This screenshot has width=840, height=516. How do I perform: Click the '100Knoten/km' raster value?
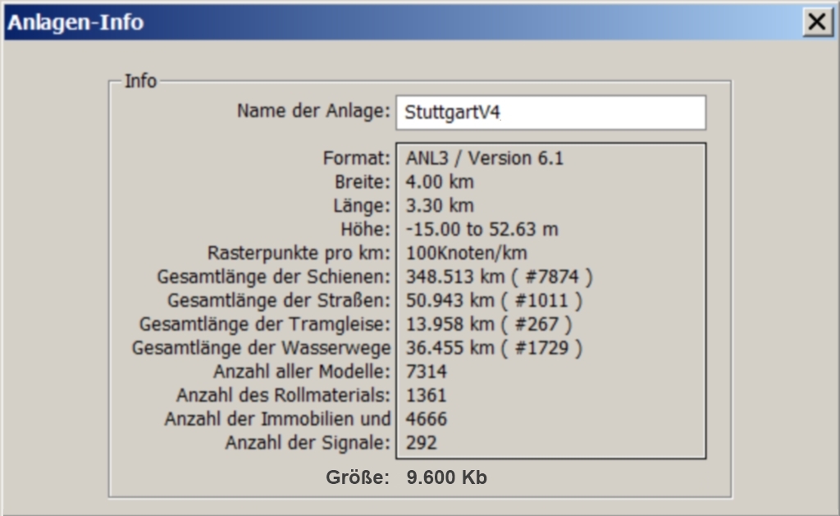tap(466, 253)
